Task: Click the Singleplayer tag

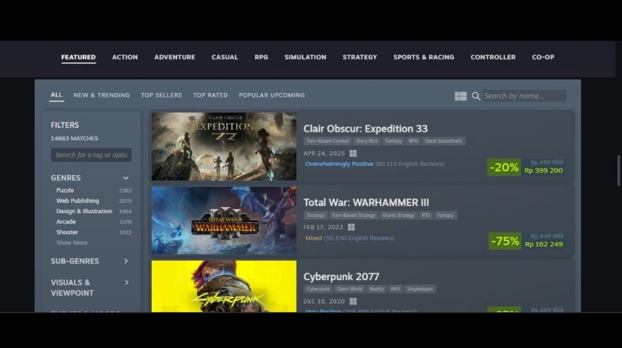Action: point(420,289)
